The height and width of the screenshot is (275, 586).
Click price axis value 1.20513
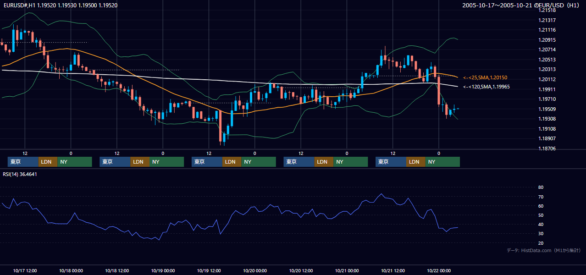tap(547, 60)
